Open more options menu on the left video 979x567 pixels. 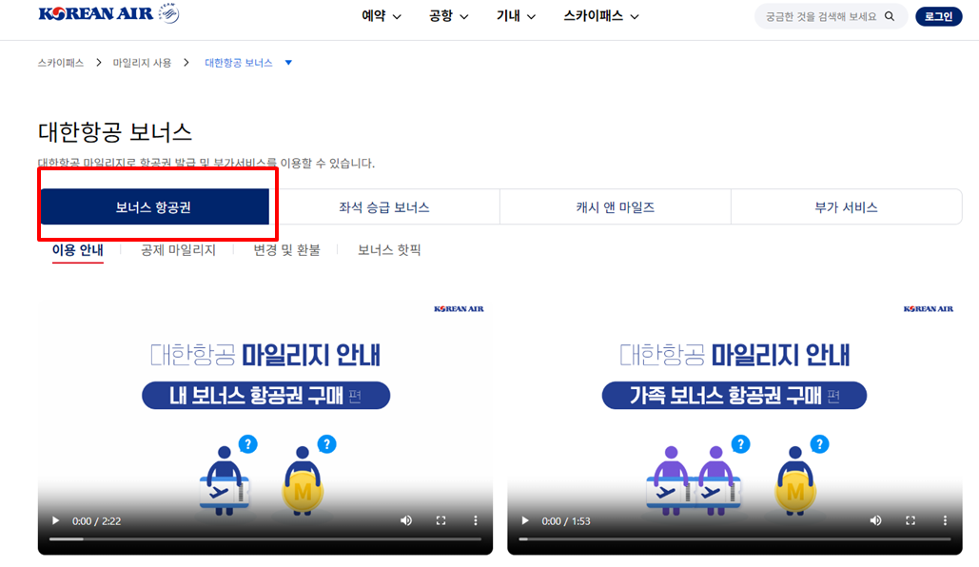[475, 520]
